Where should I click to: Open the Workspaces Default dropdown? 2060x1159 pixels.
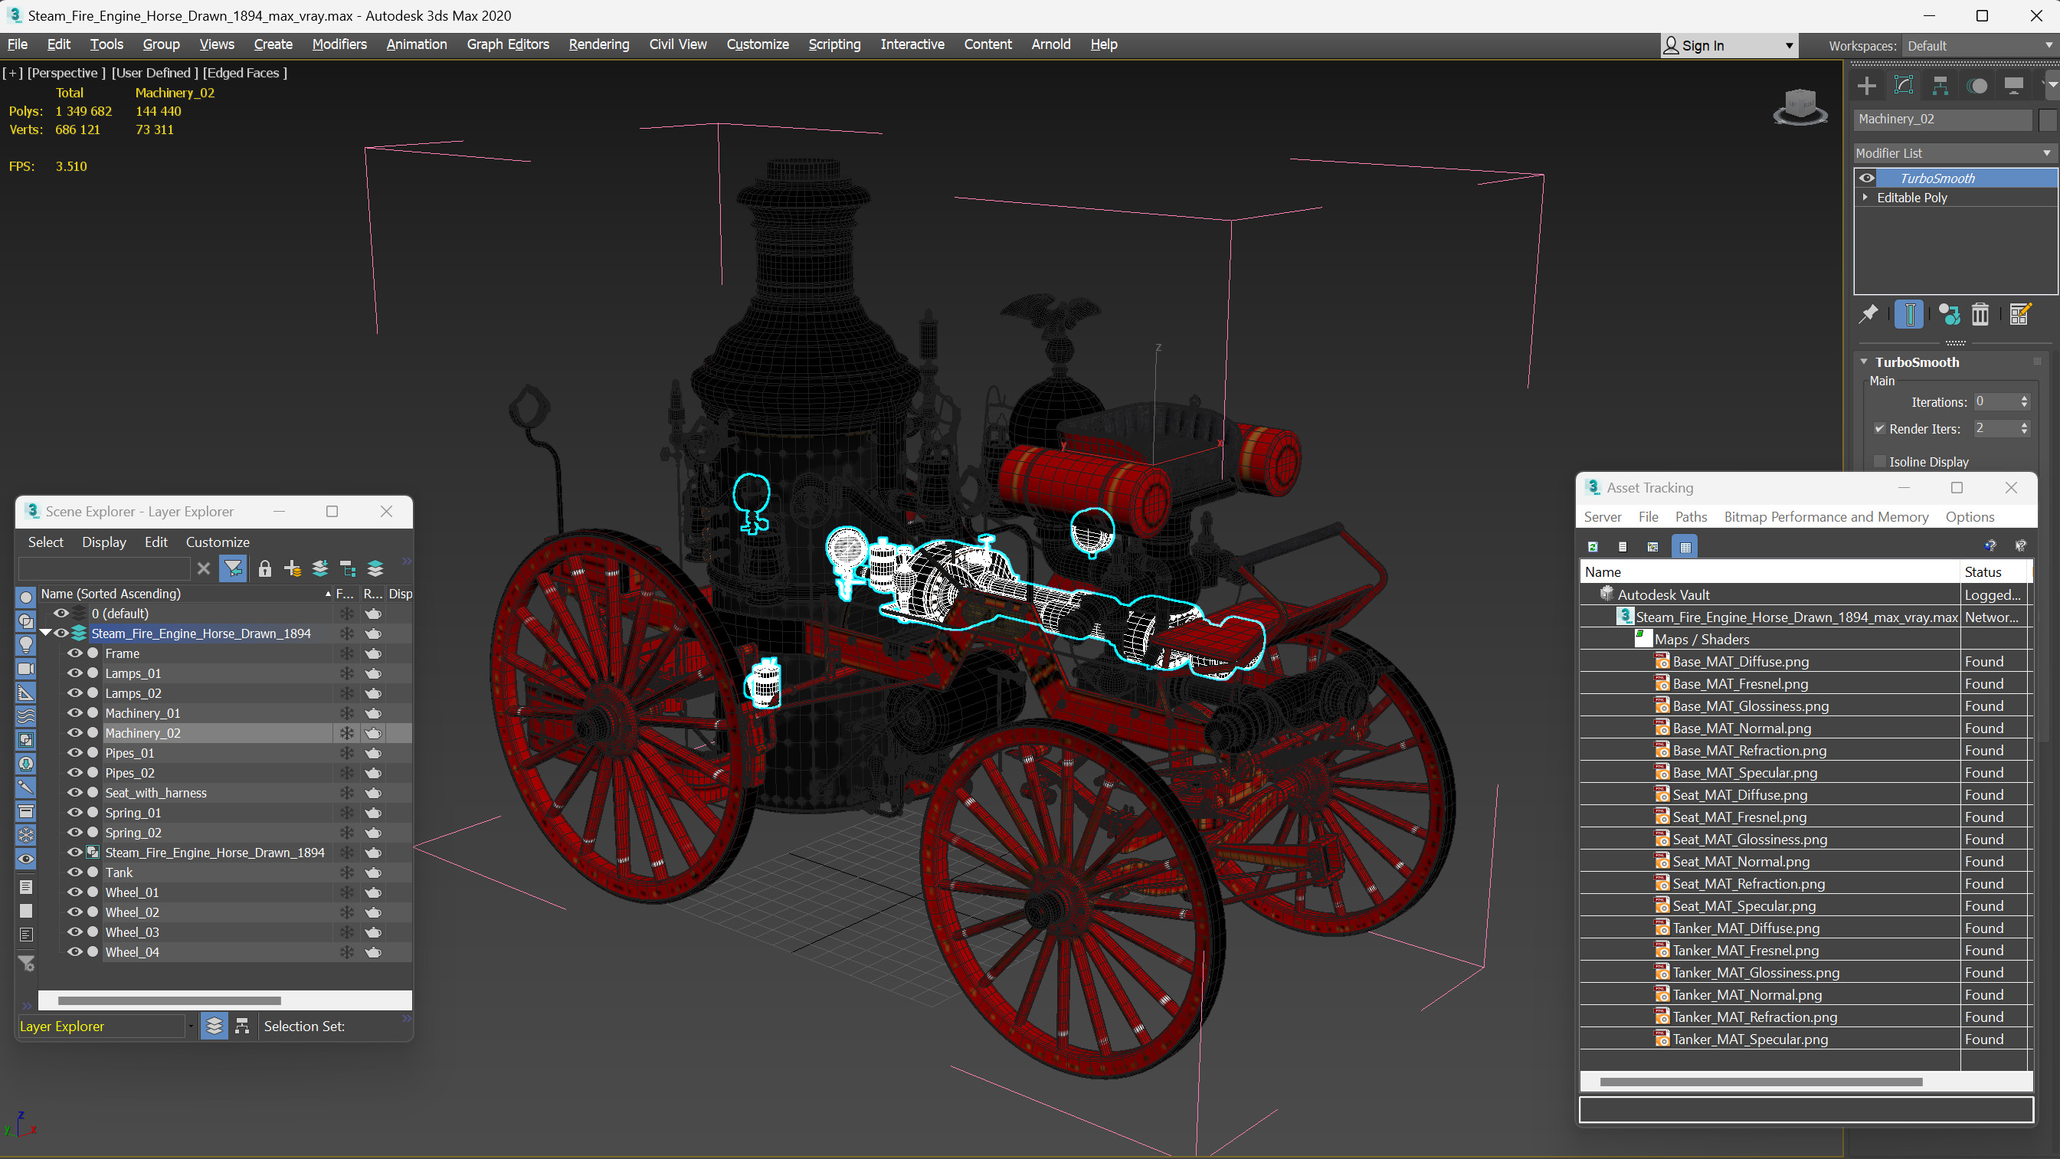[1980, 46]
